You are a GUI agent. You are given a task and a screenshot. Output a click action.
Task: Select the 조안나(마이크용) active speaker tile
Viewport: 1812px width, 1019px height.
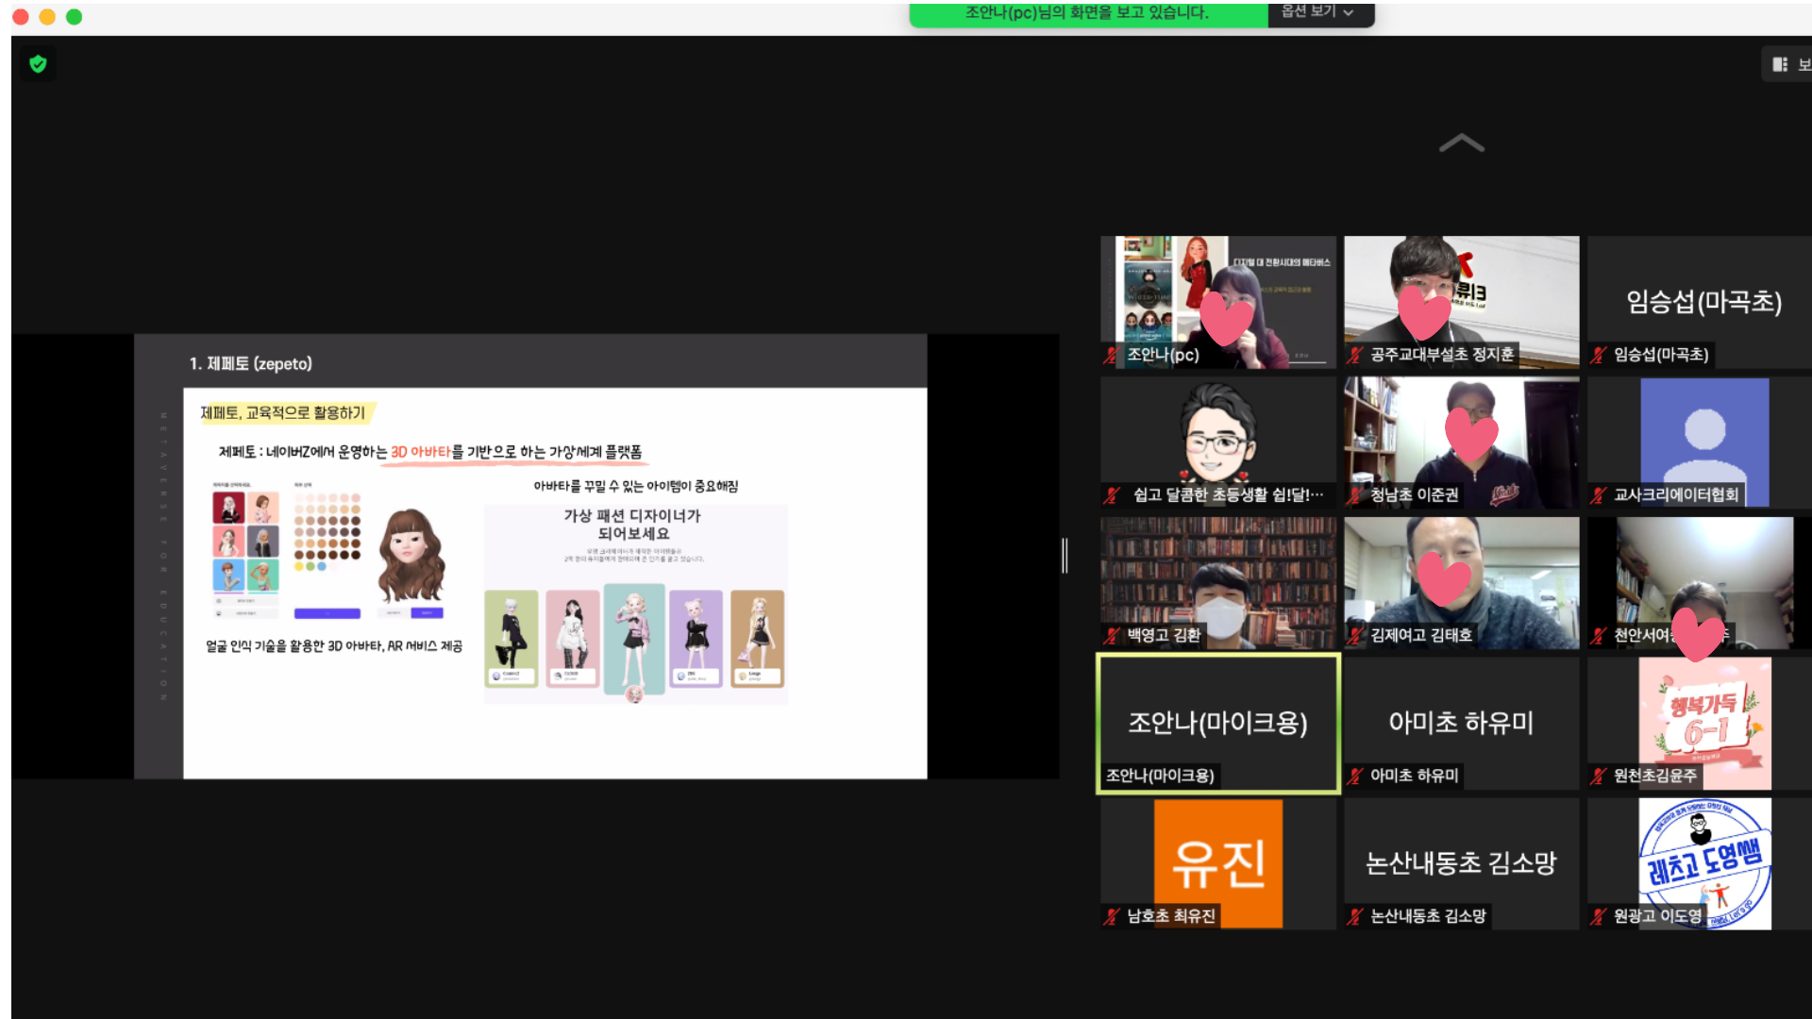1217,722
